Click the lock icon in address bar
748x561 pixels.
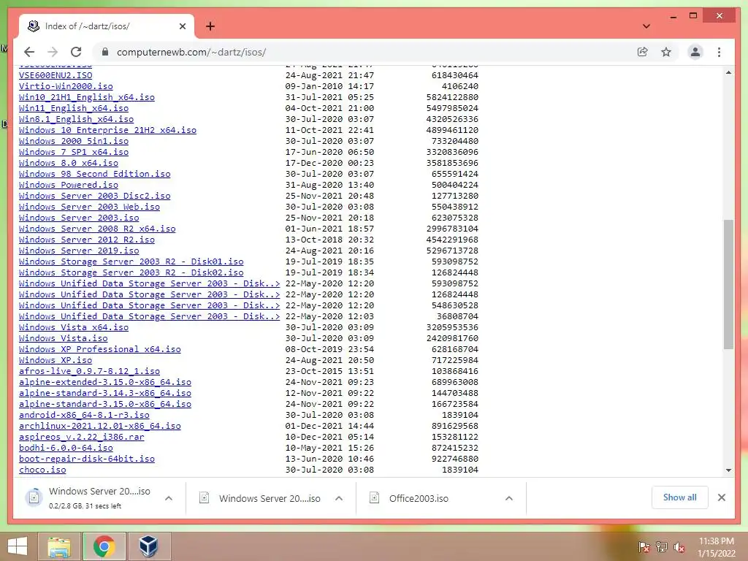pos(105,52)
